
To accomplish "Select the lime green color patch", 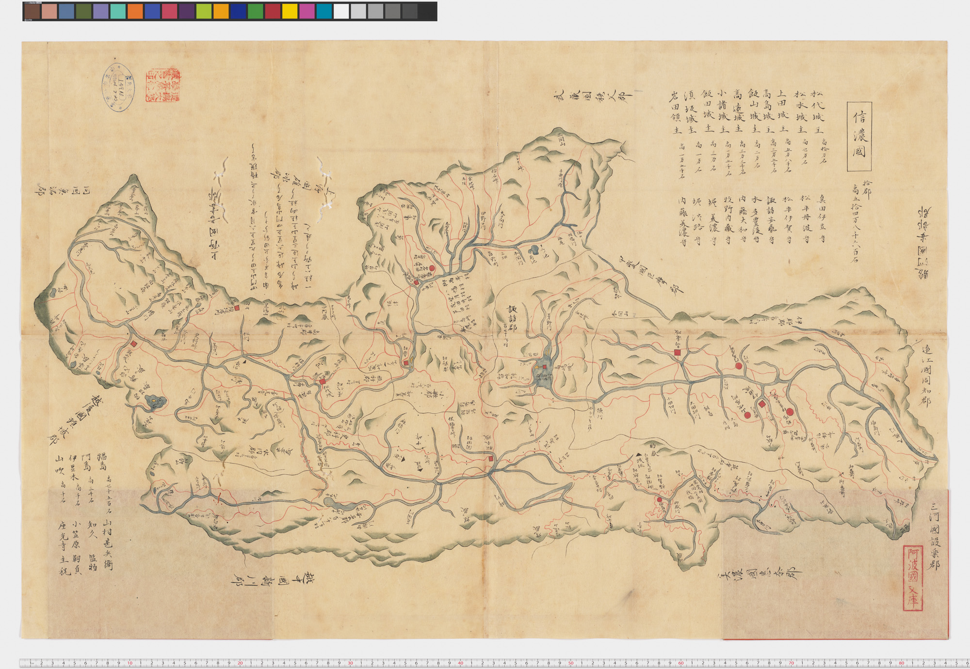I will (204, 12).
